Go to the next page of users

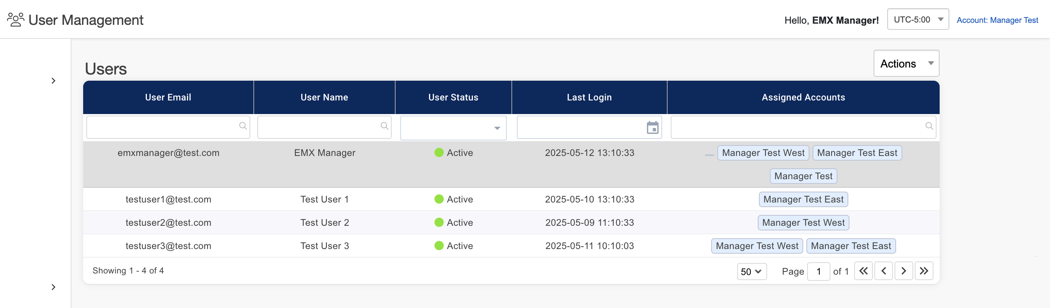click(x=903, y=271)
